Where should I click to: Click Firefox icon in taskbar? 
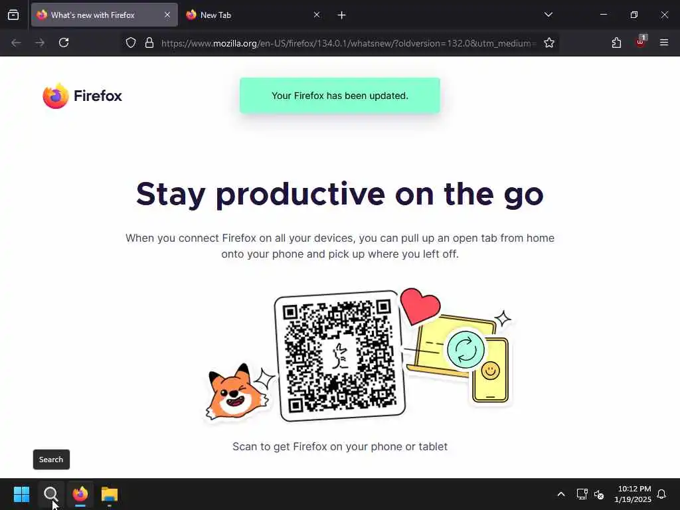click(x=80, y=494)
